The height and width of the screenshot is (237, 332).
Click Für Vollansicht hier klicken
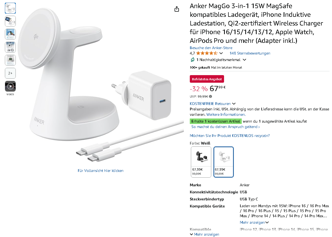pos(101,171)
